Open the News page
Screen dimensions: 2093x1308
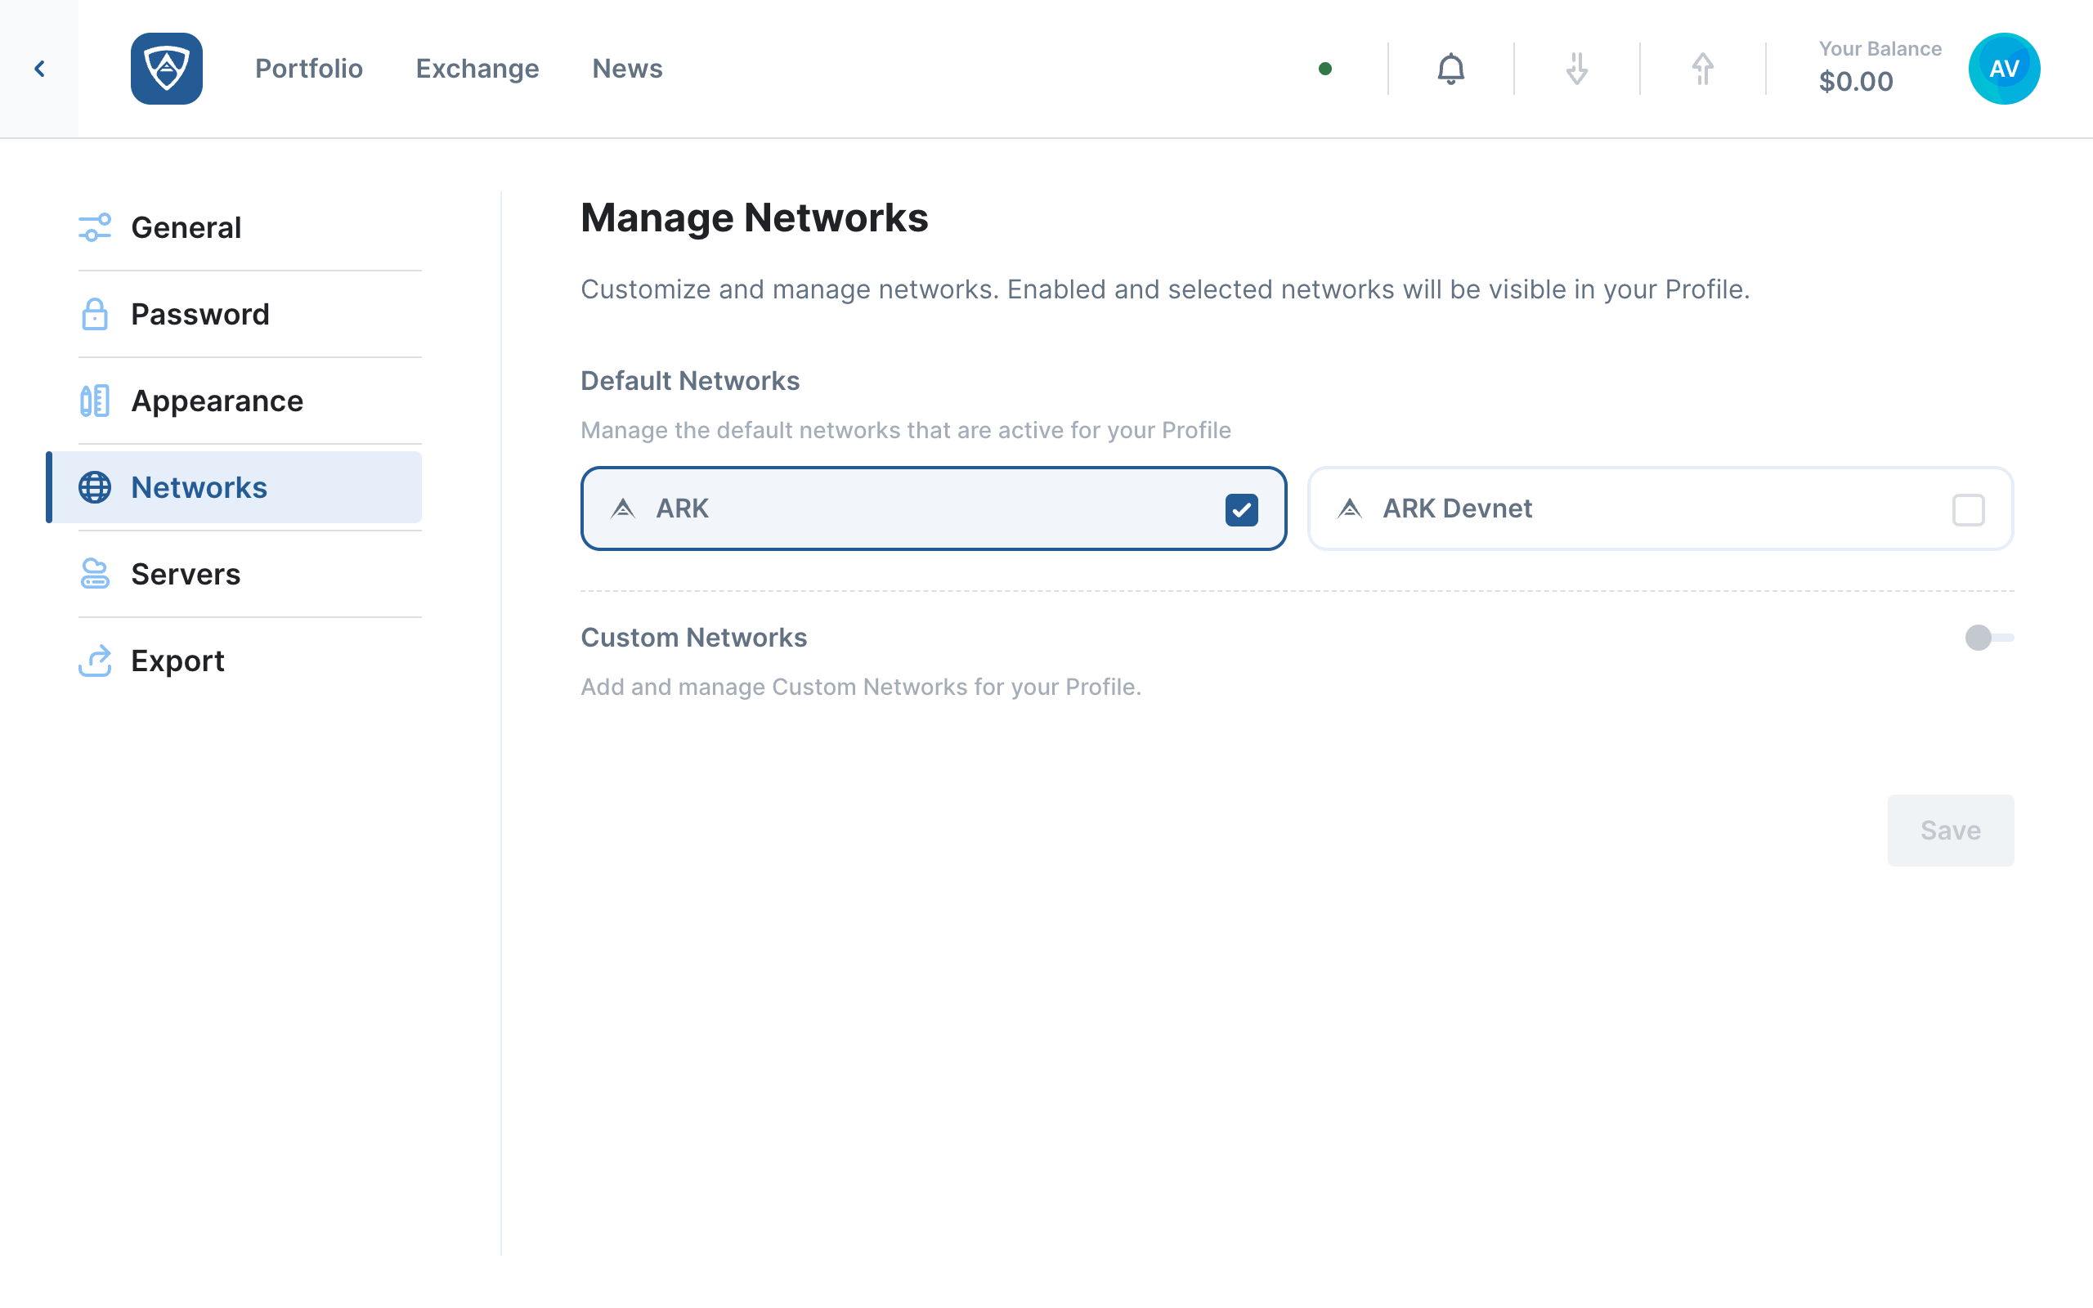[x=627, y=69]
